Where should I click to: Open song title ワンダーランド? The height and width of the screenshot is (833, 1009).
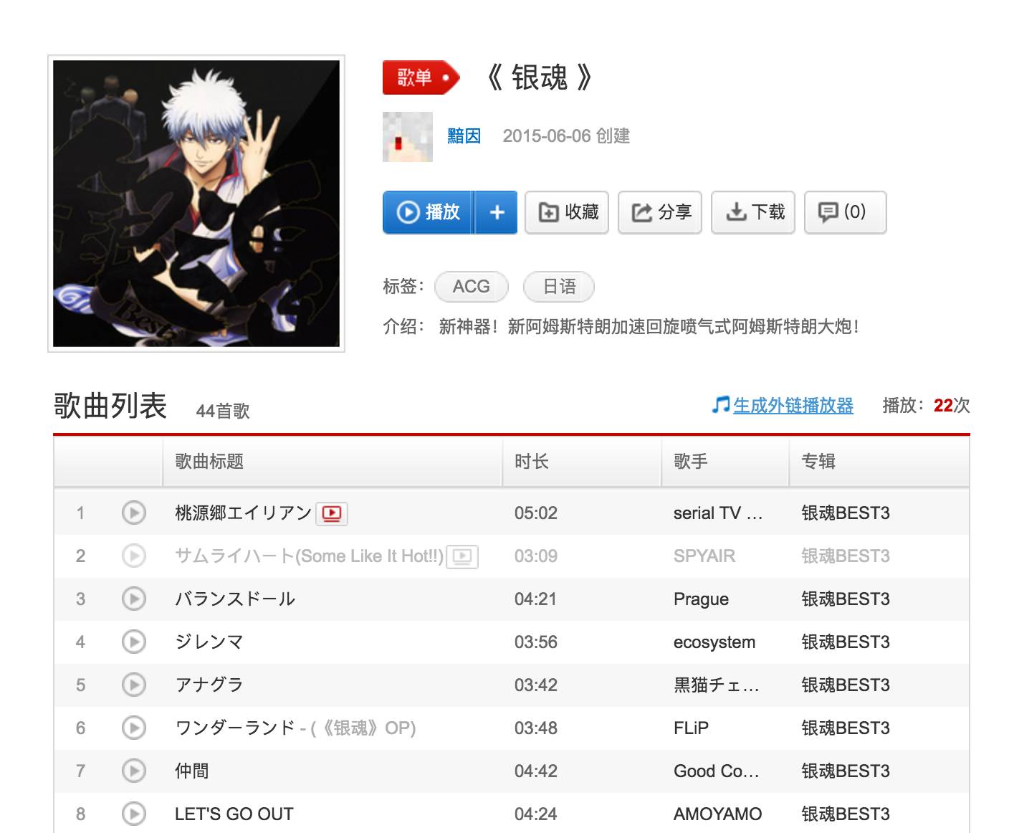[x=235, y=728]
